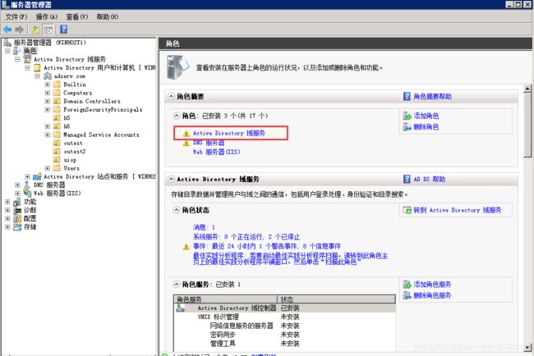The height and width of the screenshot is (356, 534).
Task: Click the adserv.com domain icon
Action: (48, 75)
